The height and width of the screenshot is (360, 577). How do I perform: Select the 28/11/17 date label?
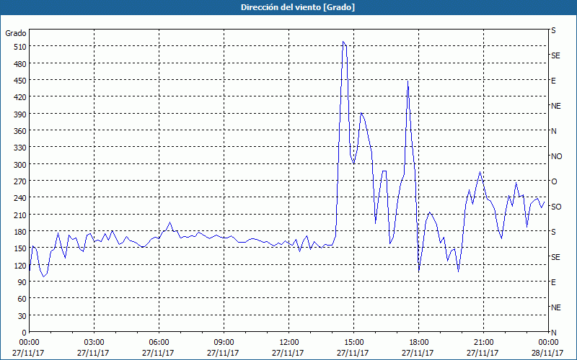click(547, 353)
